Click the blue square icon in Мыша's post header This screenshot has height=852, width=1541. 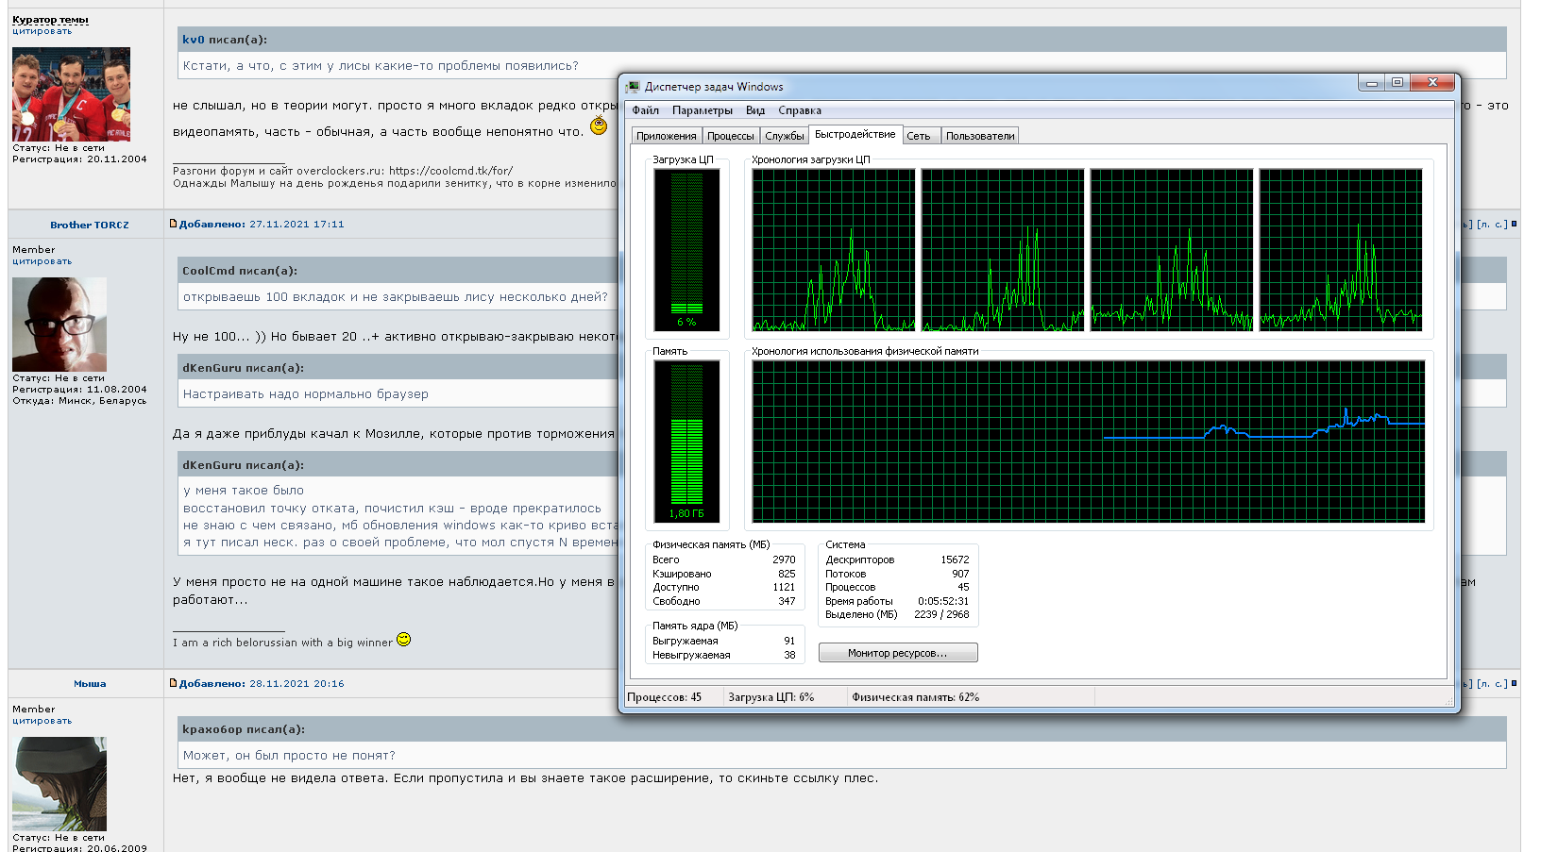coord(1515,683)
